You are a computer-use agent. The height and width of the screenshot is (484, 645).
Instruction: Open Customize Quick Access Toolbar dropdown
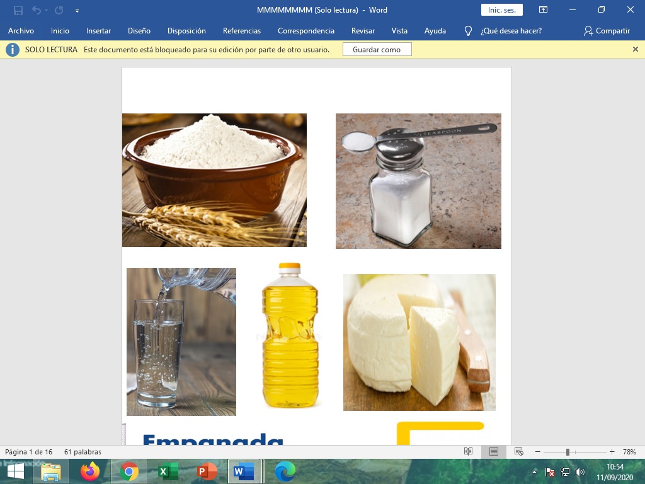pos(77,11)
